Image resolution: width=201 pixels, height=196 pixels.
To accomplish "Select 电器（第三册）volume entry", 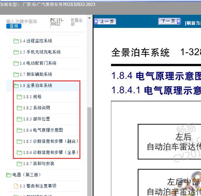I will pos(27,175).
